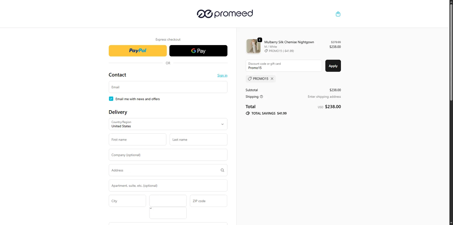This screenshot has width=453, height=225.
Task: Click the PROMO15 tag icon on the chip
Action: 250,78
